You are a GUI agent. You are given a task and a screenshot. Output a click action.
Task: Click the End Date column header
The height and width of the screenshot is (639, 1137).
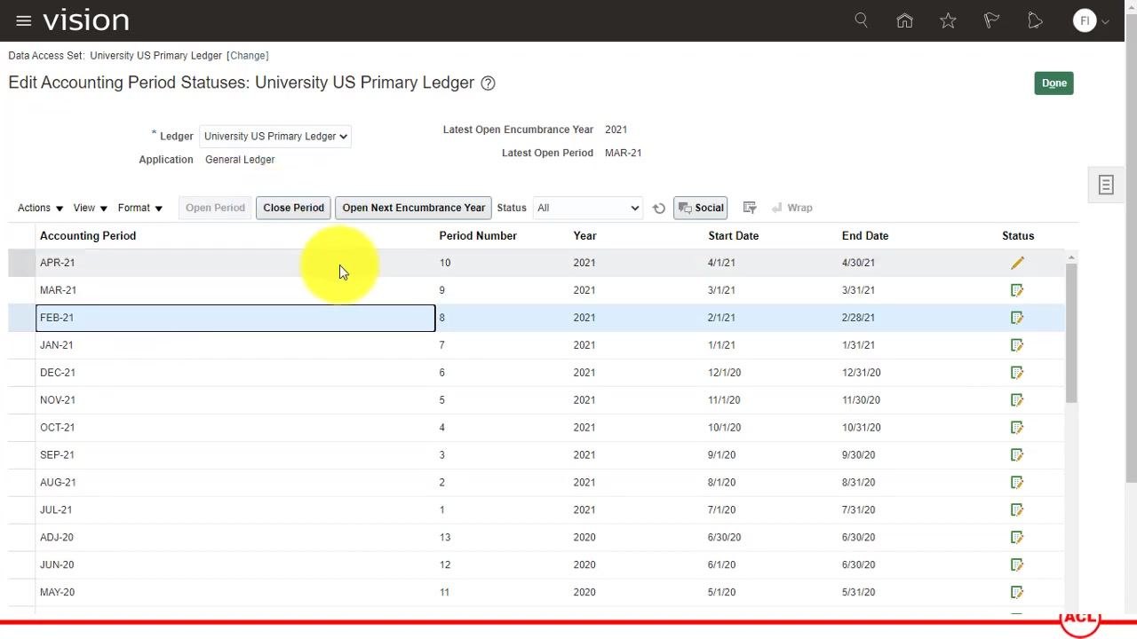865,236
